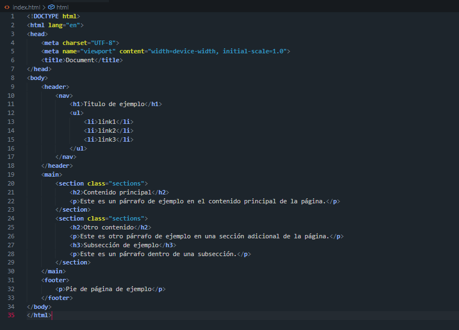Click line number 35 showing red error color

coord(11,315)
